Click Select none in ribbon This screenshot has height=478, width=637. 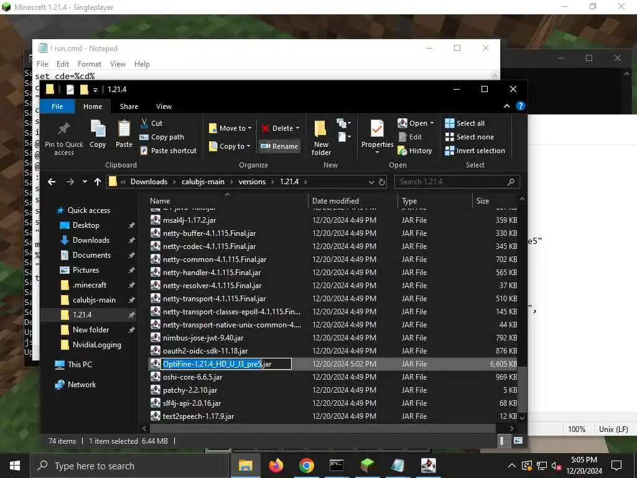pyautogui.click(x=469, y=137)
